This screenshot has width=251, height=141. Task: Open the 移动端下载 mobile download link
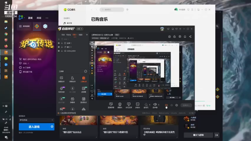point(26,72)
